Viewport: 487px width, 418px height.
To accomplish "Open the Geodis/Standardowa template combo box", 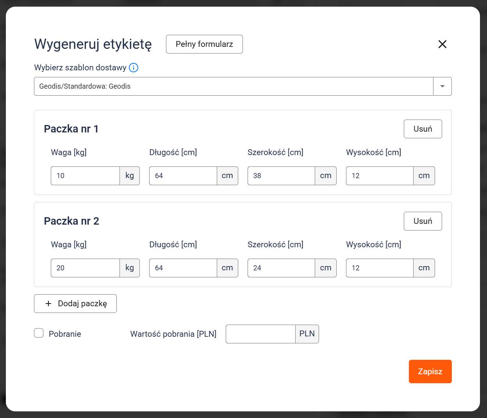I will tap(234, 86).
